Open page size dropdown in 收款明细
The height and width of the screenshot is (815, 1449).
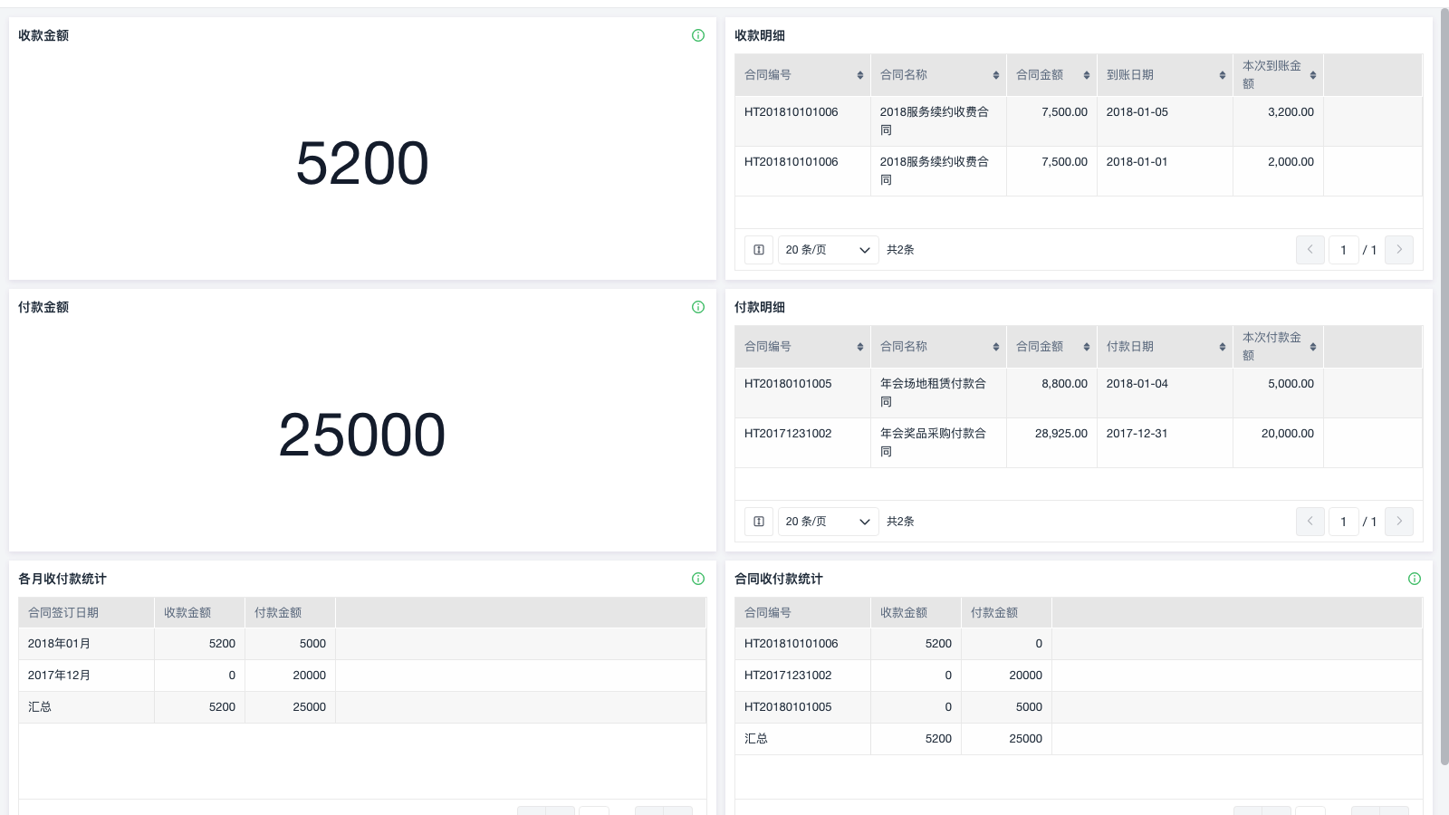pos(829,250)
